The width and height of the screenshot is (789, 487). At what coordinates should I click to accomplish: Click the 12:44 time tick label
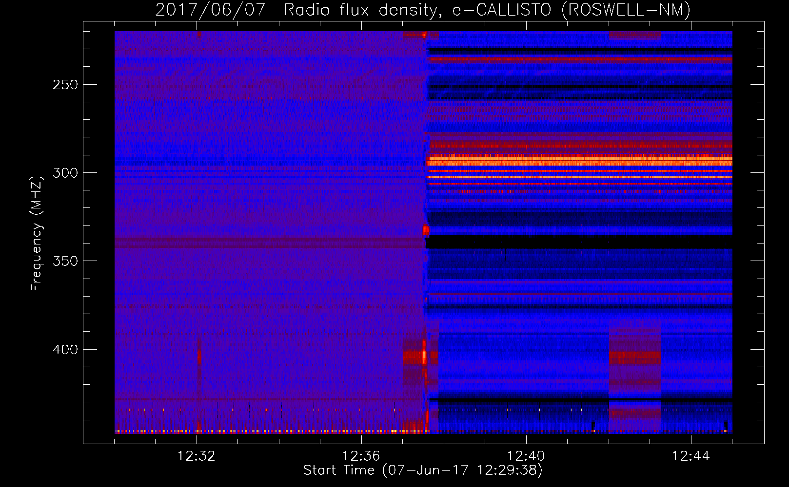pyautogui.click(x=691, y=456)
